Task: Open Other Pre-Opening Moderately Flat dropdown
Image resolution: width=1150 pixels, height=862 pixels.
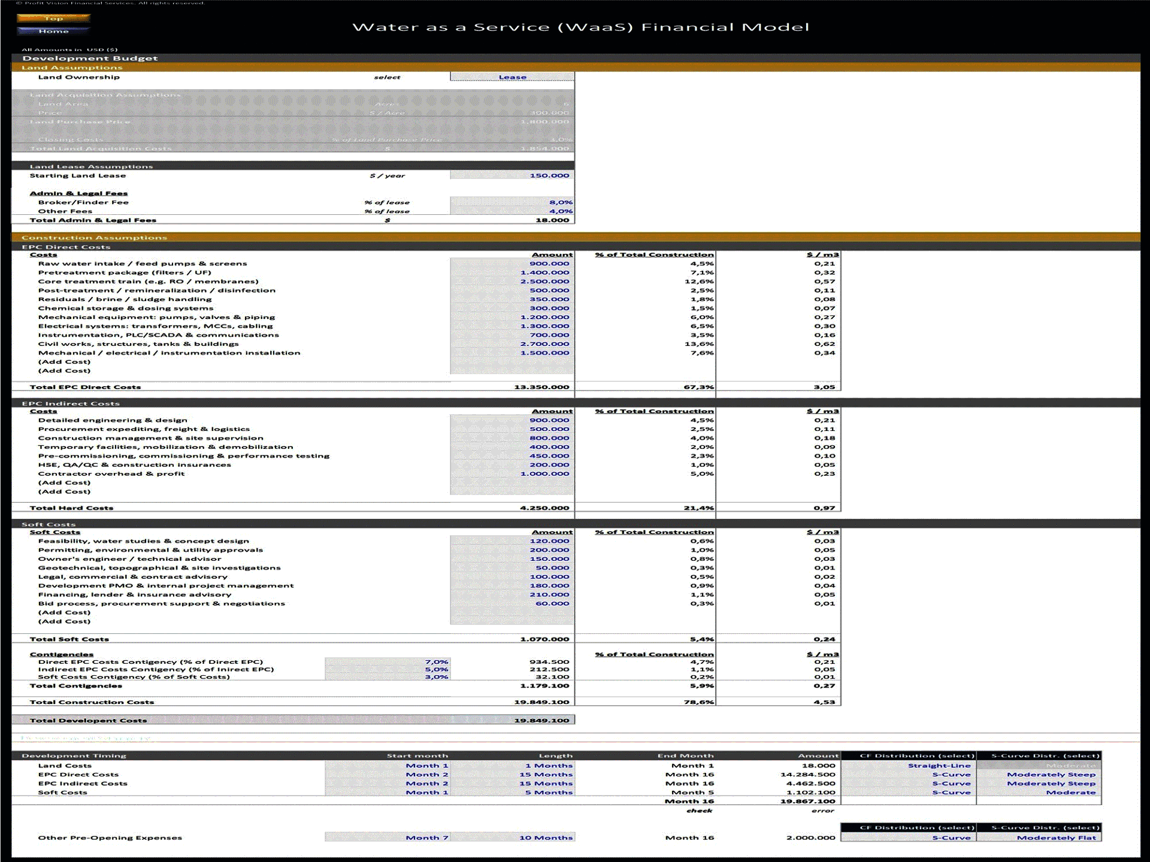Action: pos(1039,837)
